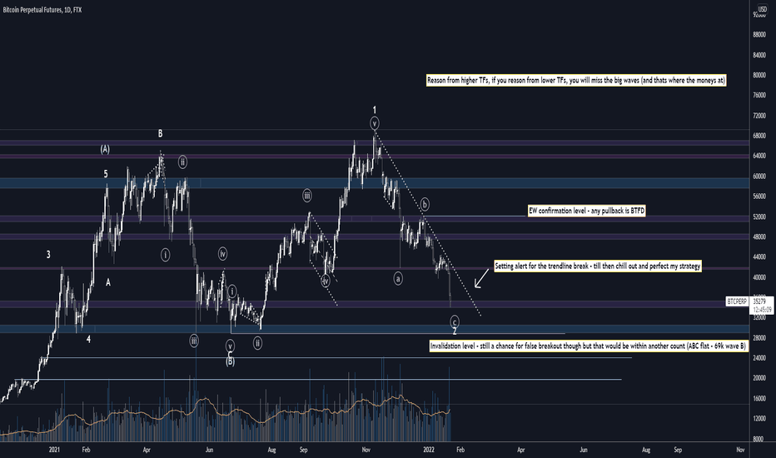Viewport: 776px width, 458px height.
Task: Click the Feb label right after 2022
Action: [x=460, y=450]
